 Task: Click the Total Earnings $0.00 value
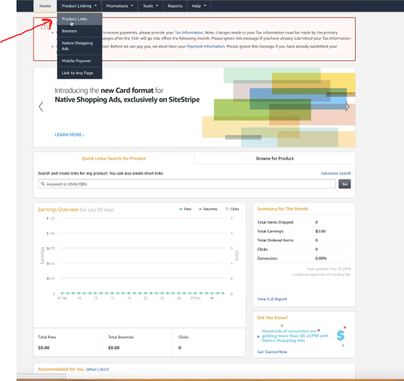(x=320, y=231)
